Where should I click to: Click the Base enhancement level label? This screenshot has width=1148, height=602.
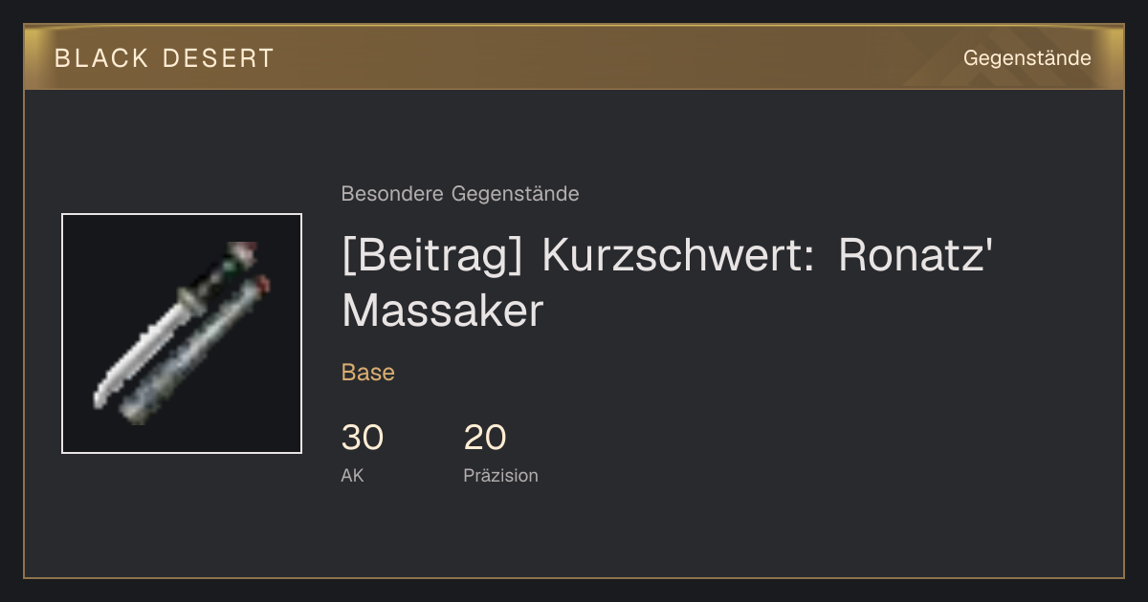[x=368, y=373]
